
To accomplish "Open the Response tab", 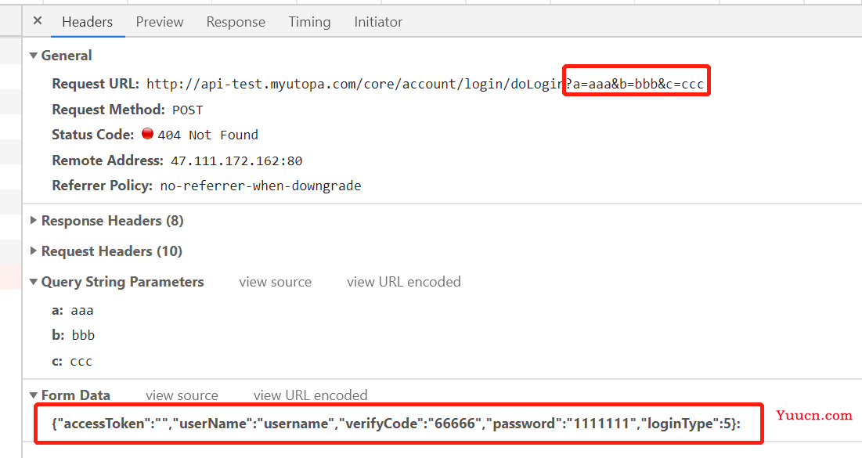I will click(x=236, y=22).
